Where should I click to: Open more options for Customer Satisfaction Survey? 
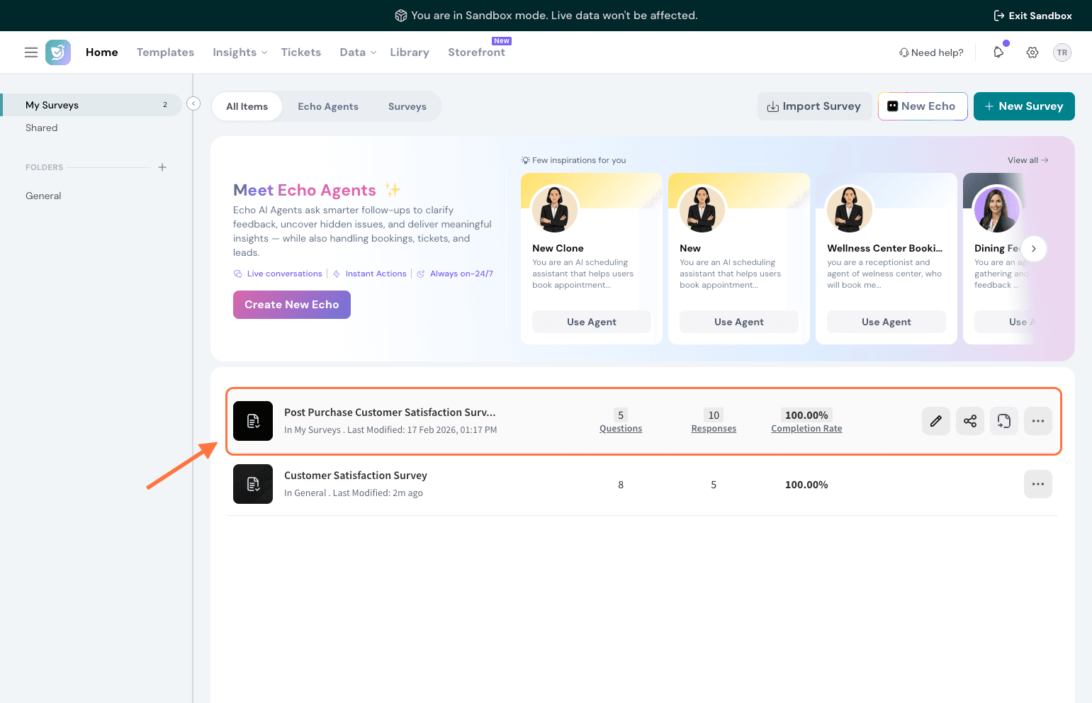pos(1037,484)
